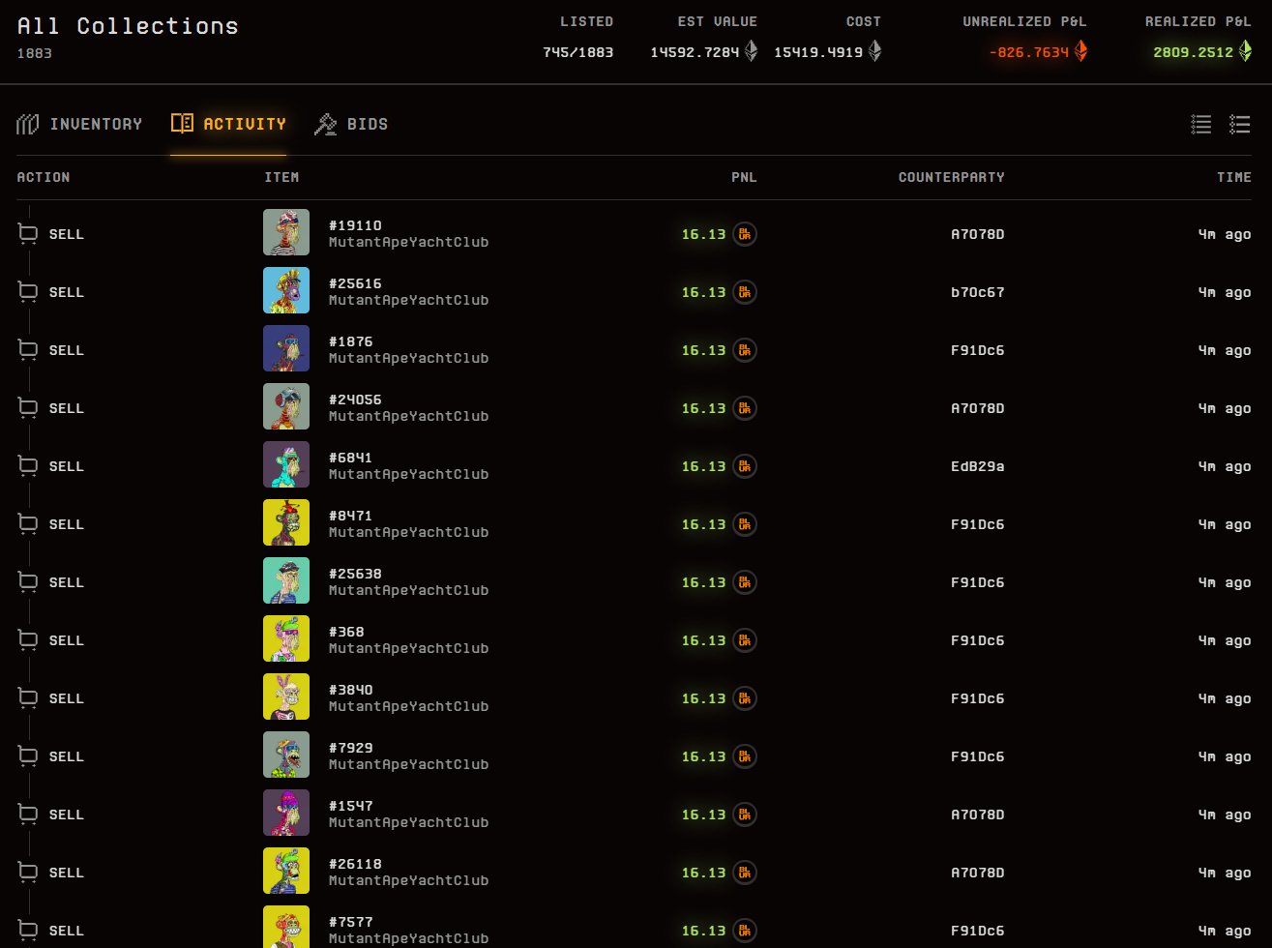Viewport: 1272px width, 948px height.
Task: Select the Activity tab
Action: [x=228, y=124]
